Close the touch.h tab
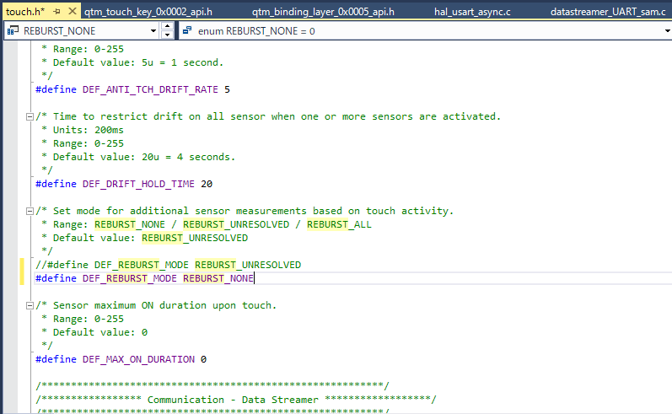Viewport: 672px width, 414px height. click(x=73, y=11)
